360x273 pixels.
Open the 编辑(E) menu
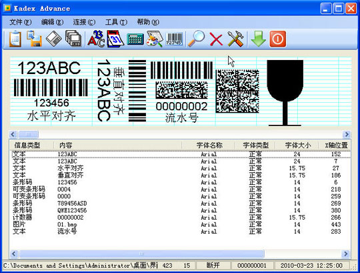pos(52,22)
